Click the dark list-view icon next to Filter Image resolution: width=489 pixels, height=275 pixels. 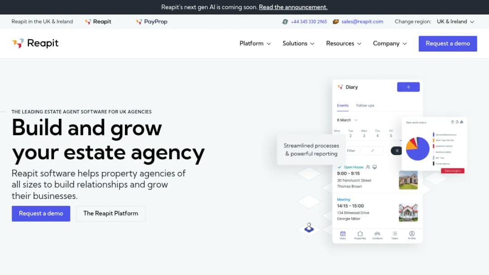coord(397,151)
